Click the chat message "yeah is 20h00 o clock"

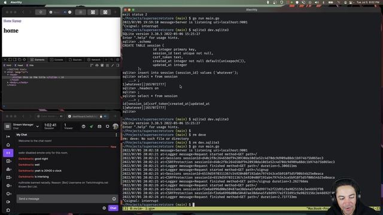click(48, 171)
